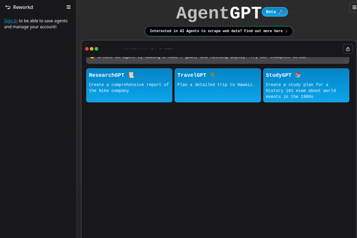This screenshot has height=238, width=357.
Task: Click the AgentGPT title heading
Action: coord(219,13)
